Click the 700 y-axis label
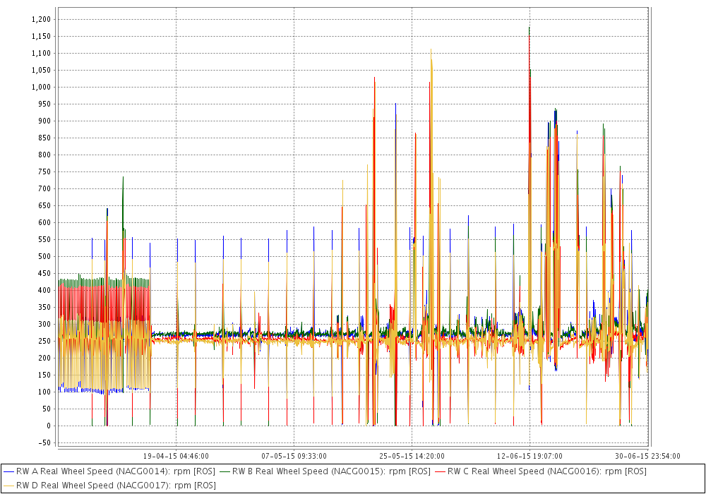This screenshot has width=706, height=494. point(44,189)
